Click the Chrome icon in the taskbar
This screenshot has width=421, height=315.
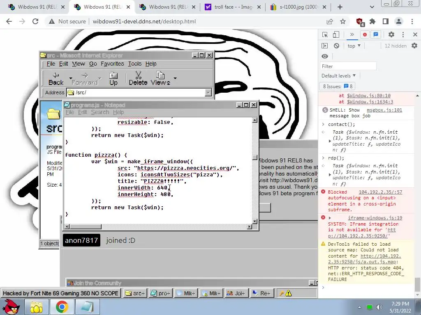click(62, 307)
